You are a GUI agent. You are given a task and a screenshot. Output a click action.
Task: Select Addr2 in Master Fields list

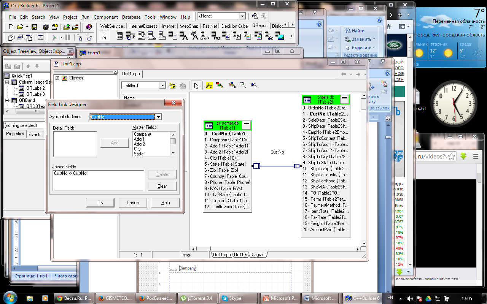click(139, 144)
